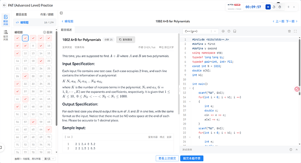301x163 pixels.
Task: Collapse the code fold at line 23
Action: click(190, 137)
